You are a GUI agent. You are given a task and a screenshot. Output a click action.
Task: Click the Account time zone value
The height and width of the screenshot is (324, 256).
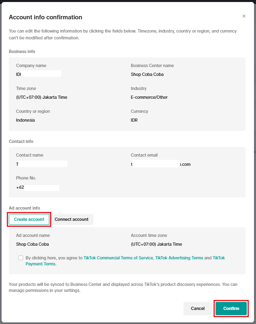click(x=157, y=244)
